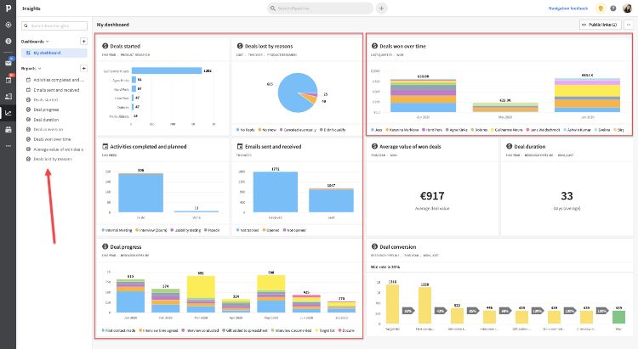Image resolution: width=638 pixels, height=349 pixels.
Task: Click Target list legend item in Deal progress
Action: point(325,330)
